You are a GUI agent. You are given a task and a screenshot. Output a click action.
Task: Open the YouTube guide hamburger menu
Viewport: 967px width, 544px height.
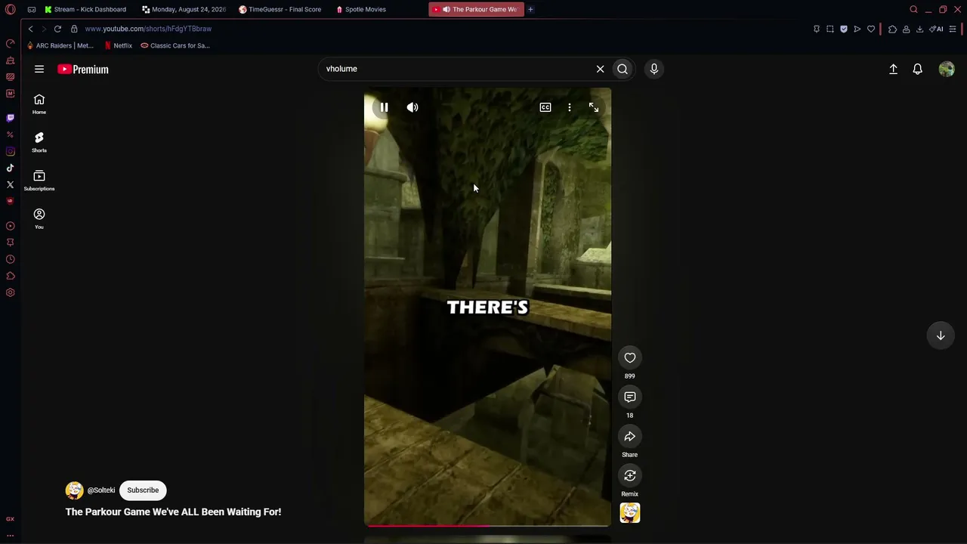coord(39,69)
